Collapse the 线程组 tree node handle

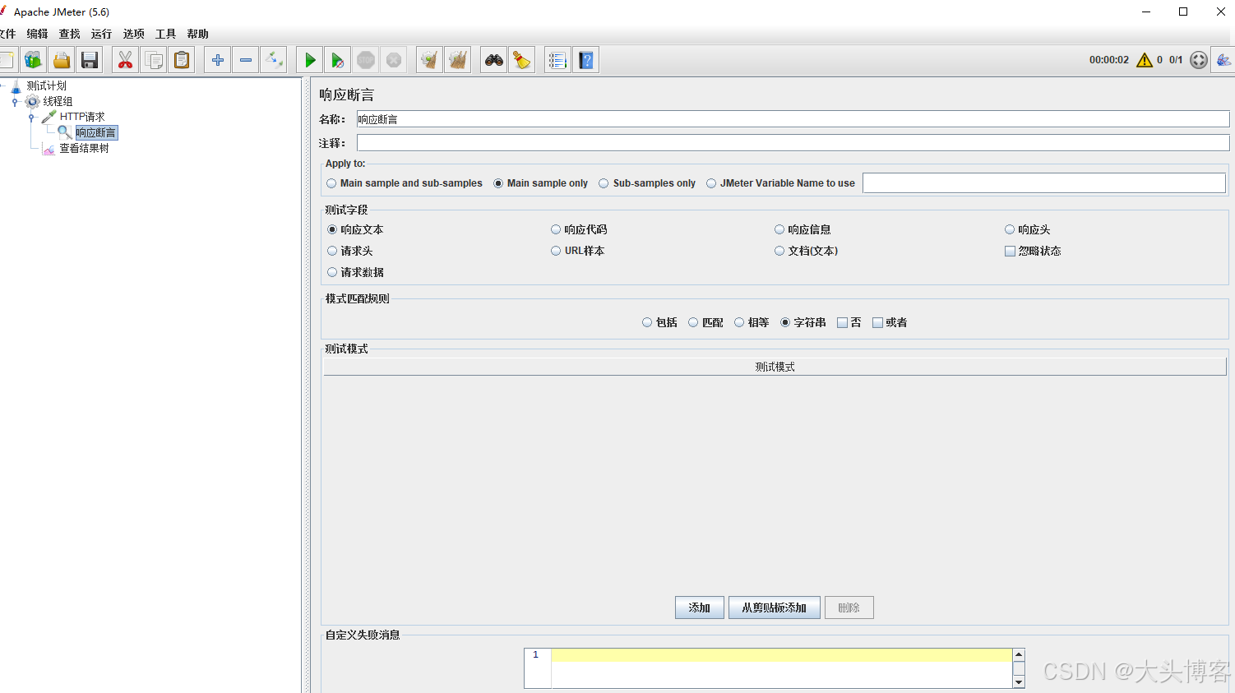pos(15,102)
